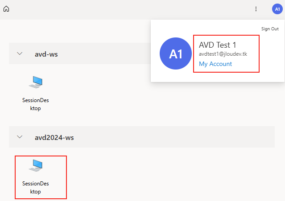Screen dimensions: 285x201
Task: Click the AVD Test 1 display name
Action: coord(217,45)
